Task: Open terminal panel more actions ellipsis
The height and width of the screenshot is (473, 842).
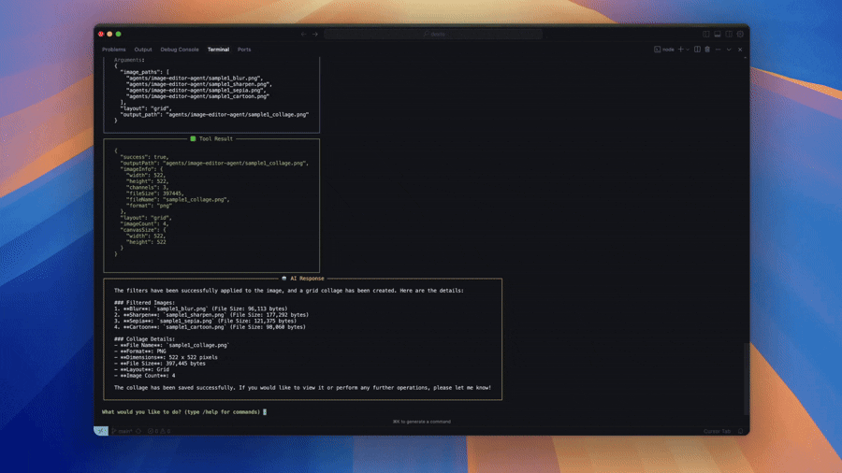Action: [718, 50]
